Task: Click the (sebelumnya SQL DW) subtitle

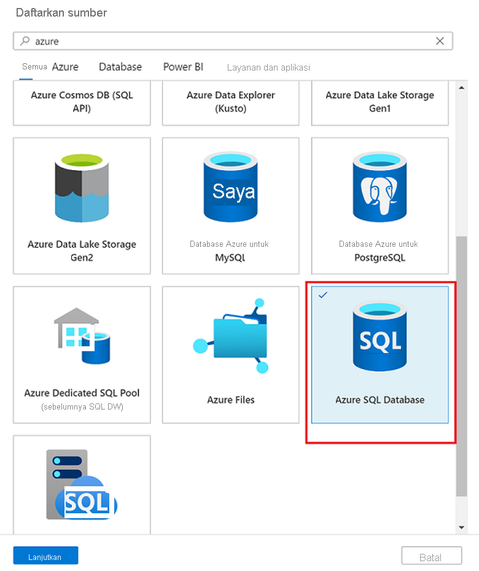Action: click(x=82, y=407)
